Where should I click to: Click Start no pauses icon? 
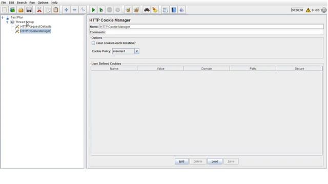tap(101, 10)
